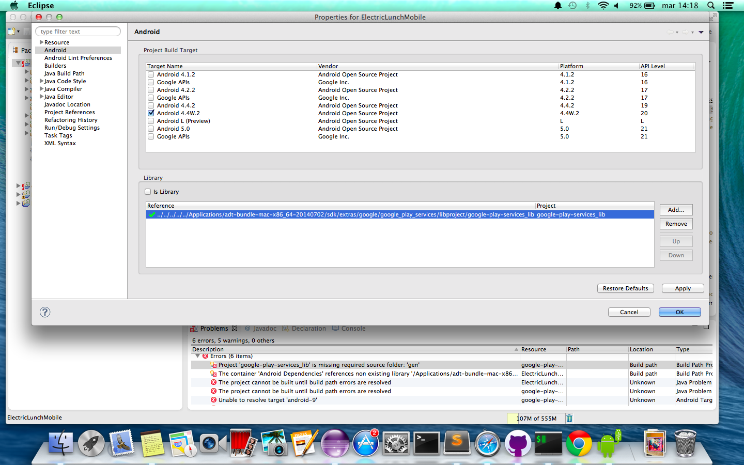Open System Preferences gear in the dock
This screenshot has width=744, height=465.
(x=396, y=443)
